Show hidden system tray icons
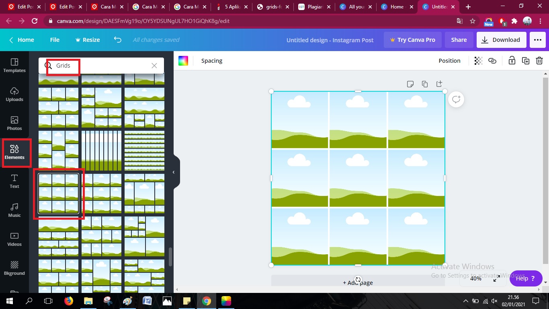Screen dimensions: 549x309 466,301
